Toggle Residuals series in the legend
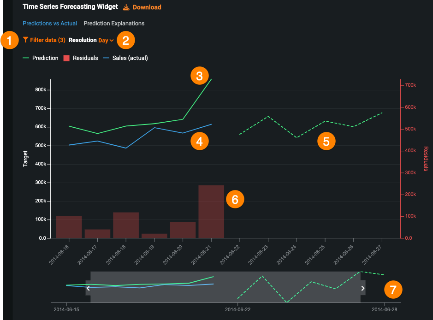This screenshot has width=433, height=320. coord(81,58)
